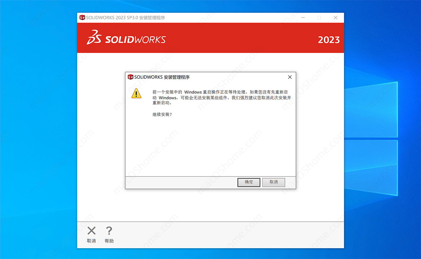Minimize the SOLIDWORKS 2023 installer window
Image resolution: width=421 pixels, height=259 pixels.
(x=303, y=18)
